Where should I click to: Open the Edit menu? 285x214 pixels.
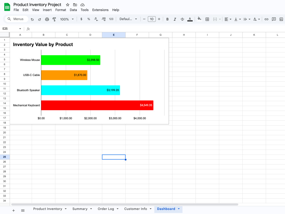pos(25,10)
